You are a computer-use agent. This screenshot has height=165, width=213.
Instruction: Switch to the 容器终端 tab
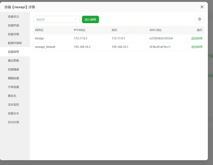point(15,25)
